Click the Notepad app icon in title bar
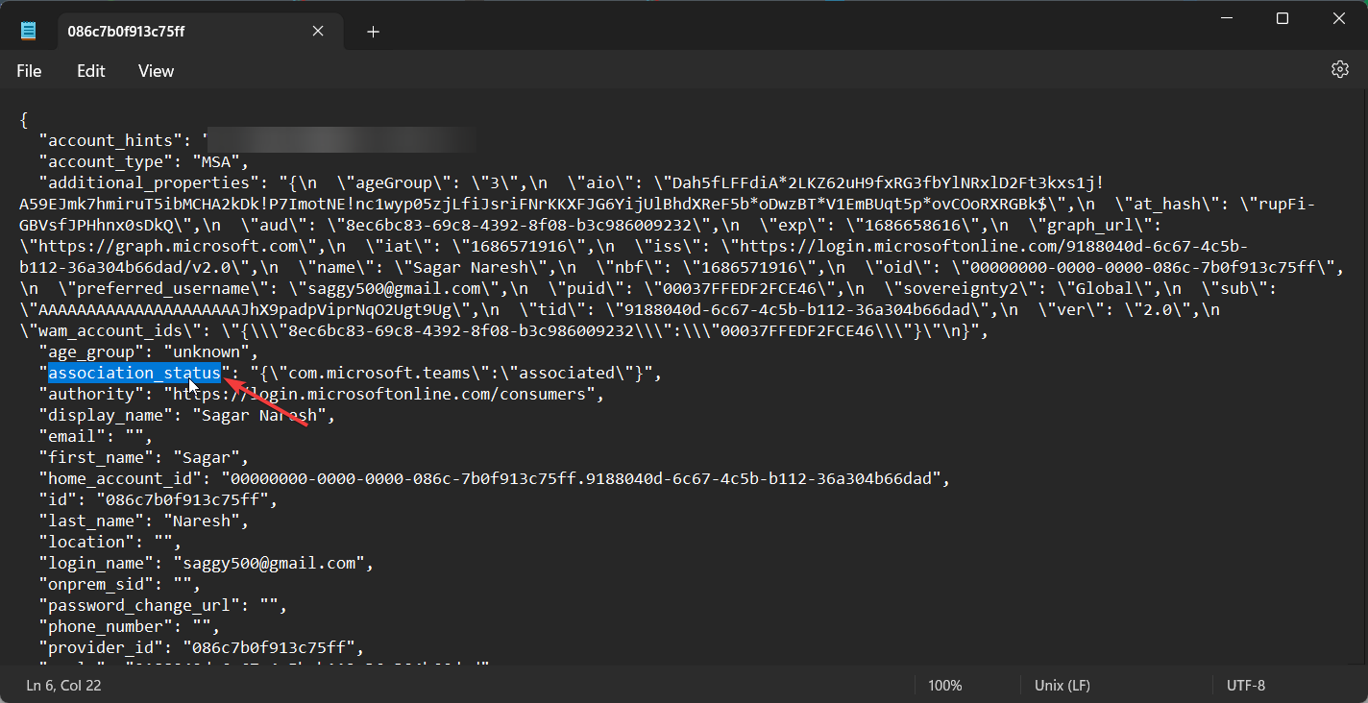This screenshot has width=1368, height=703. [x=29, y=32]
